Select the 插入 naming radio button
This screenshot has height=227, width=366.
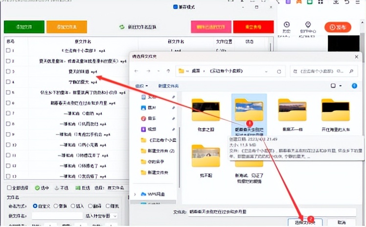(x=73, y=206)
